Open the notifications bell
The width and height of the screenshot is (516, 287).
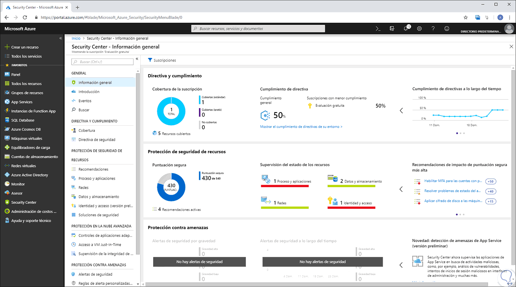coord(406,28)
